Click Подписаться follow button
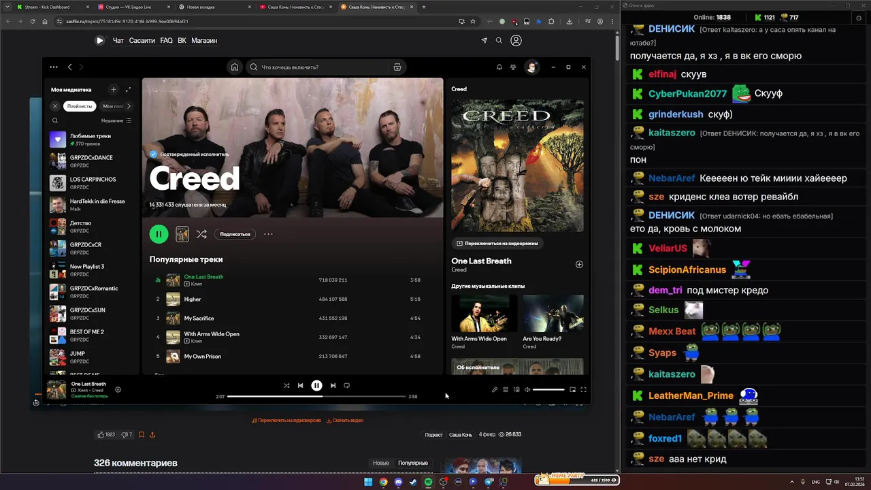The width and height of the screenshot is (871, 490). [235, 234]
